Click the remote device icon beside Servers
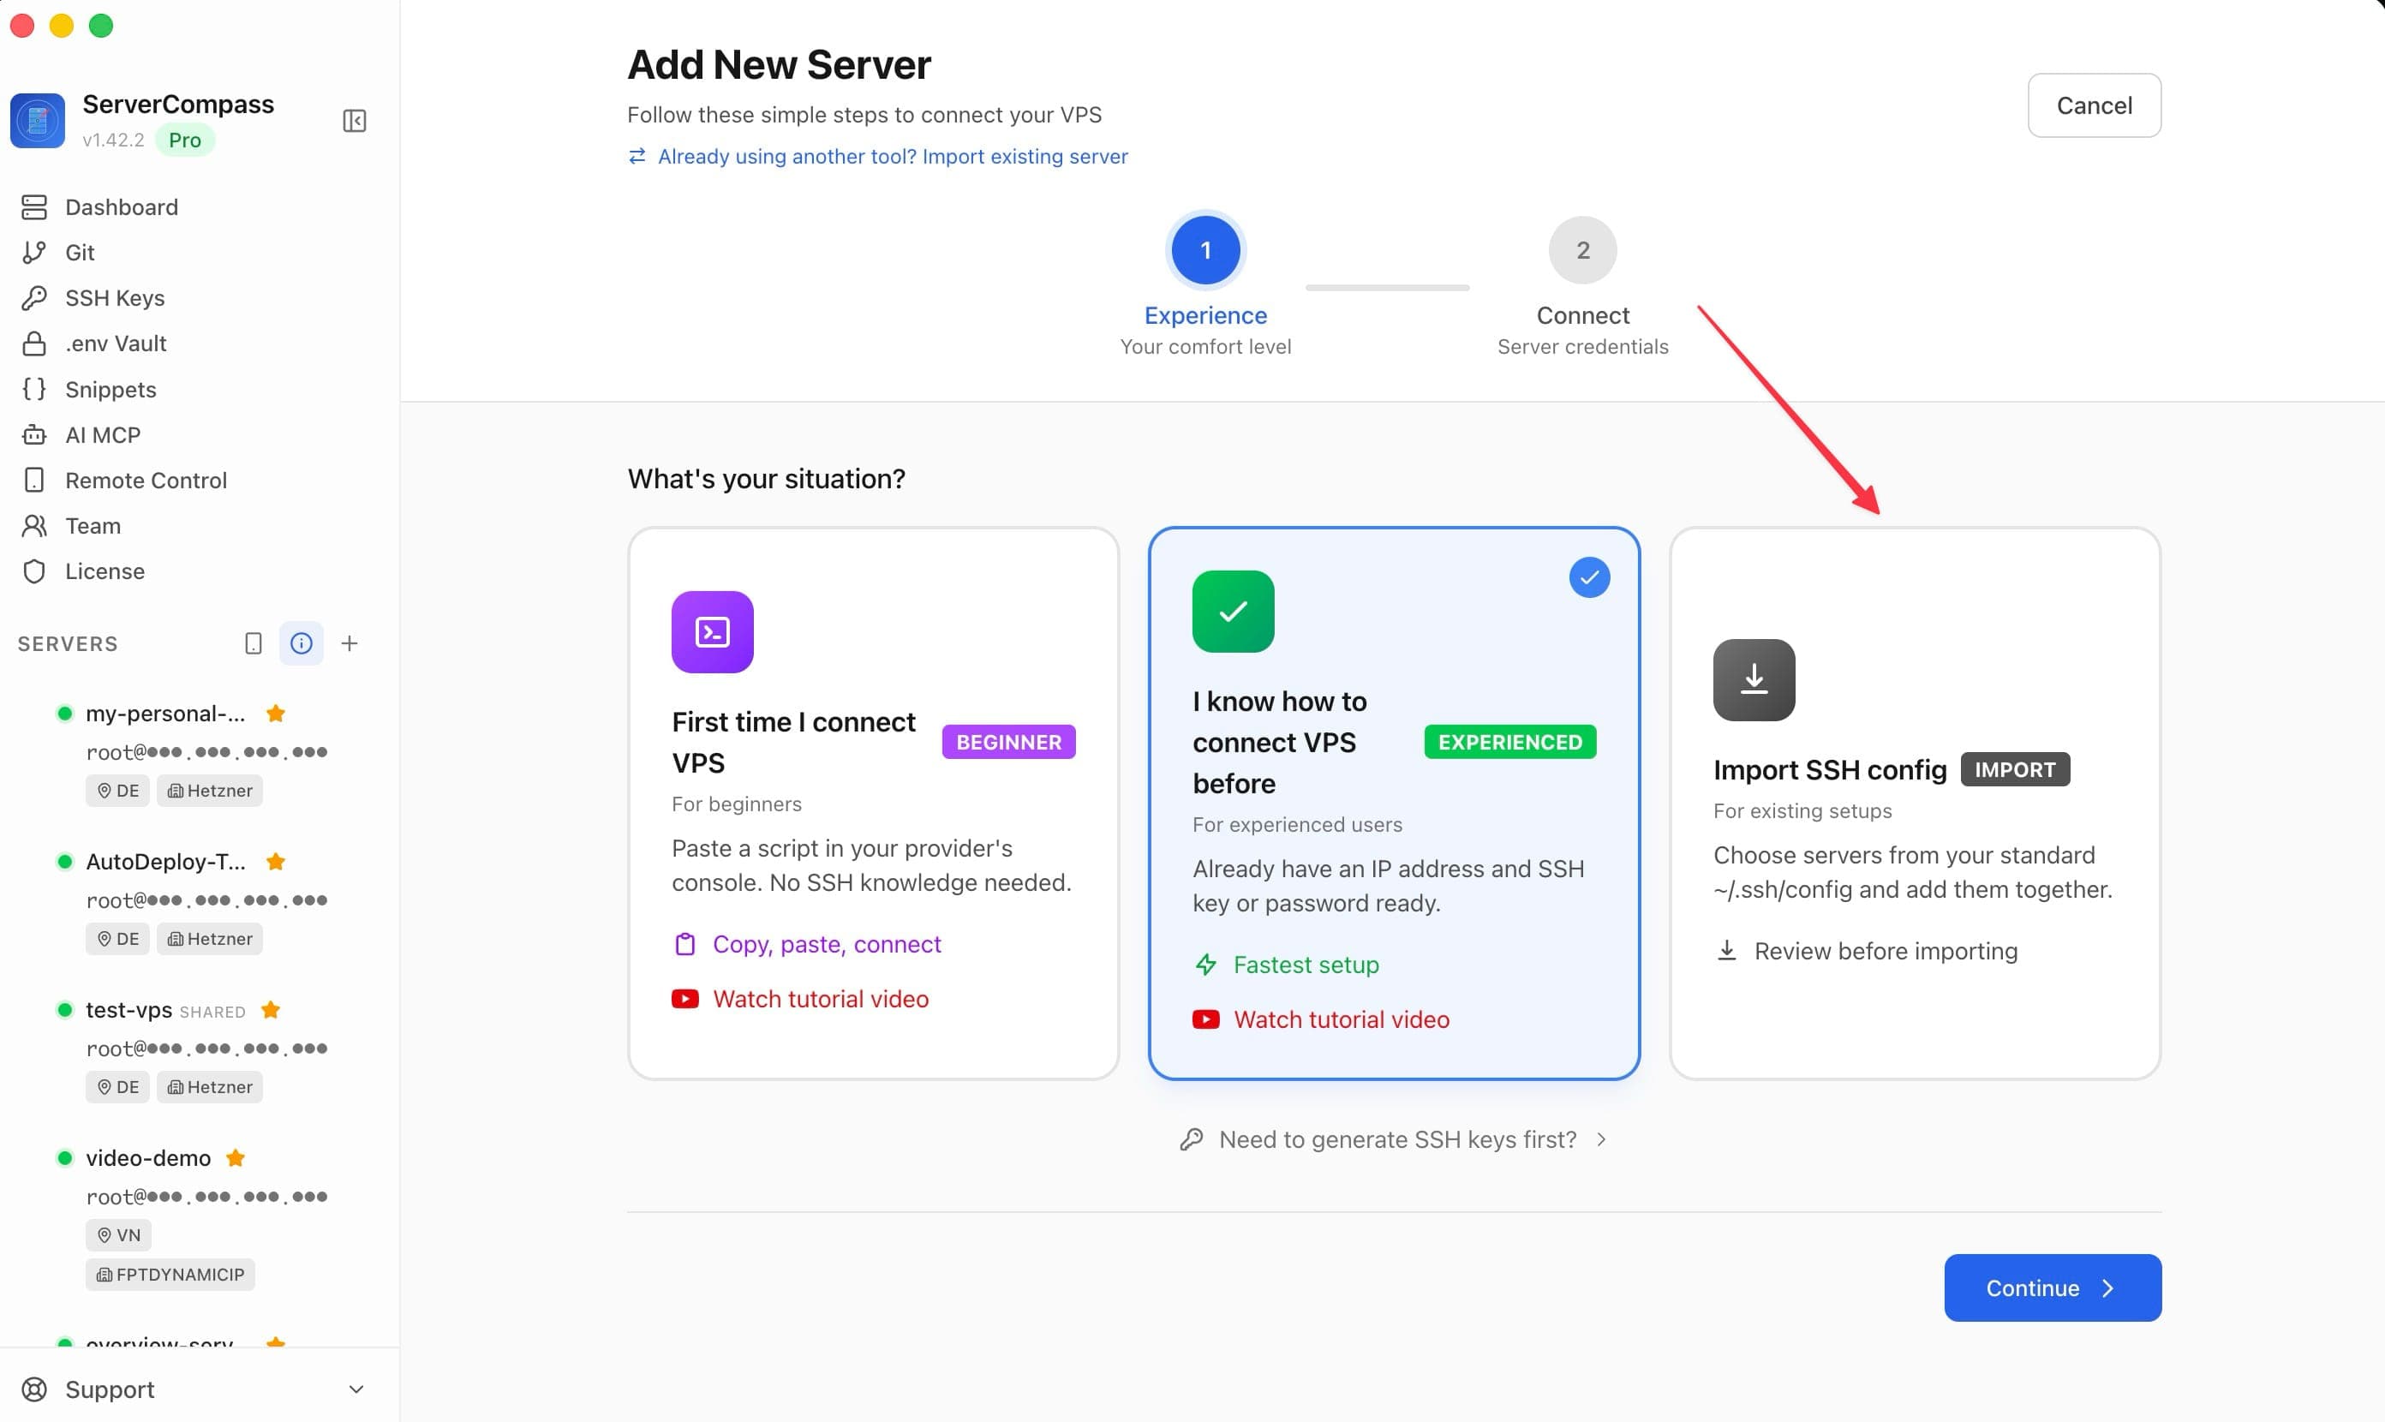This screenshot has height=1422, width=2385. pyautogui.click(x=253, y=644)
